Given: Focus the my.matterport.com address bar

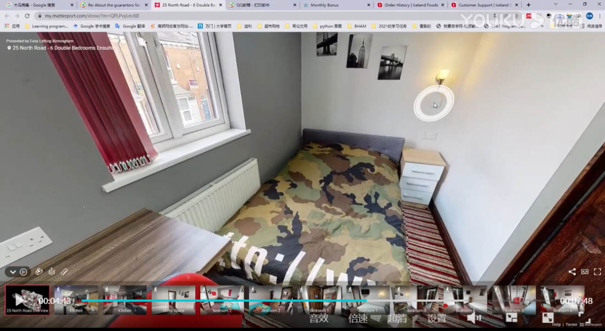Looking at the screenshot, I should point(247,16).
